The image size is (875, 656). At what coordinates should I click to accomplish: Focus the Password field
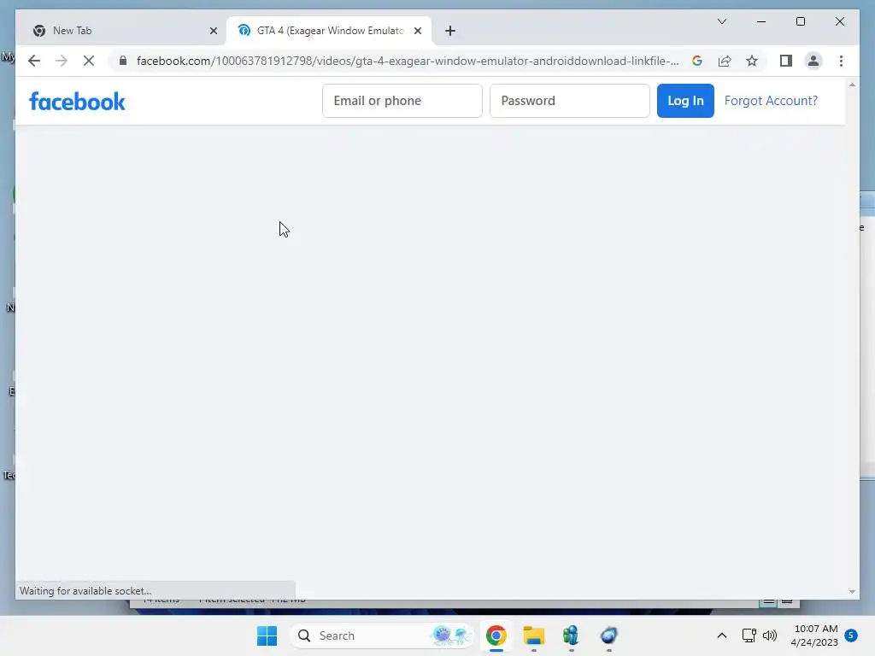point(569,101)
